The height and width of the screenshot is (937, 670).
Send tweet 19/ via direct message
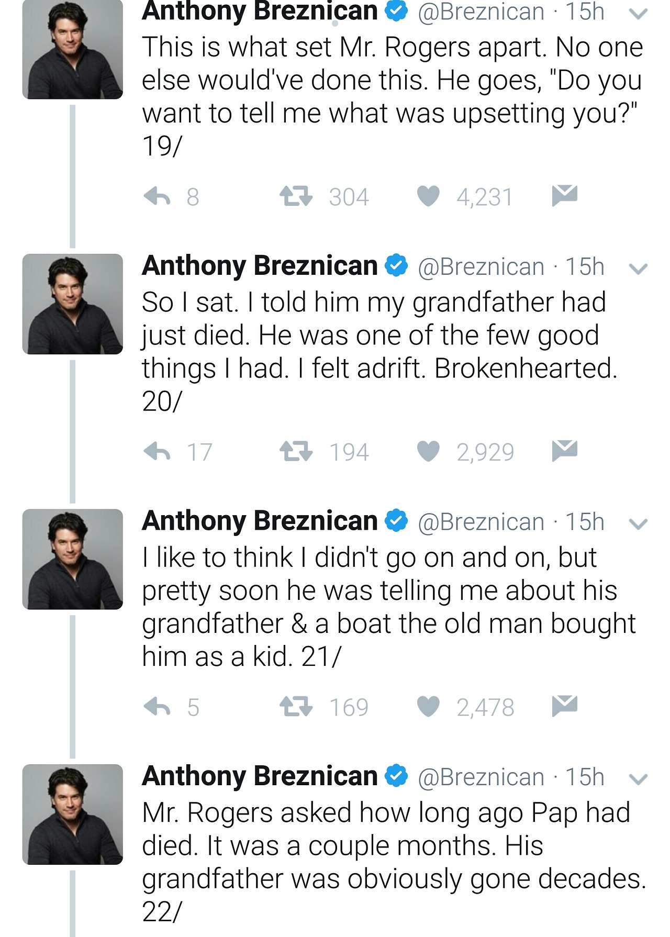tap(564, 195)
